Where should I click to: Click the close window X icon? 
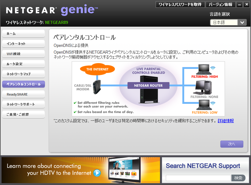click(x=246, y=4)
